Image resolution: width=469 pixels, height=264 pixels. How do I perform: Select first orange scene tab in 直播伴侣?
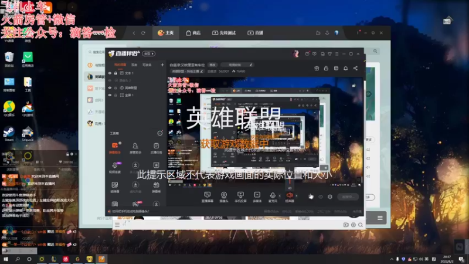pyautogui.click(x=120, y=65)
